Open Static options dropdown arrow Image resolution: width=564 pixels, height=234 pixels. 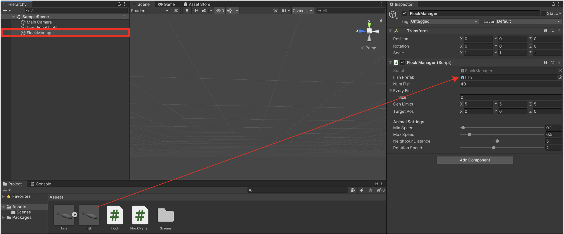point(560,13)
